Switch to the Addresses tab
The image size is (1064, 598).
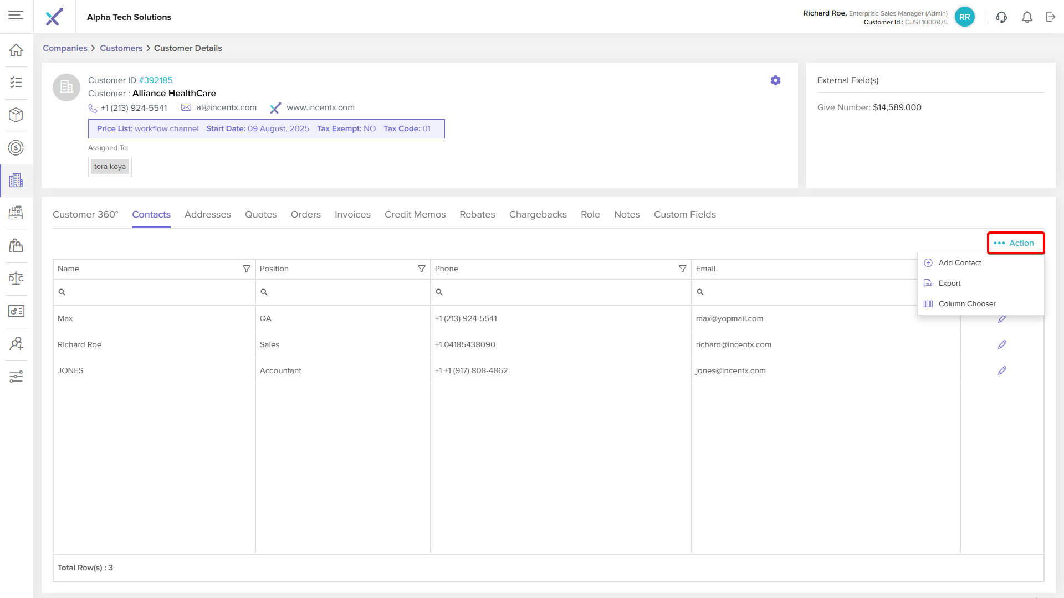[x=207, y=214]
